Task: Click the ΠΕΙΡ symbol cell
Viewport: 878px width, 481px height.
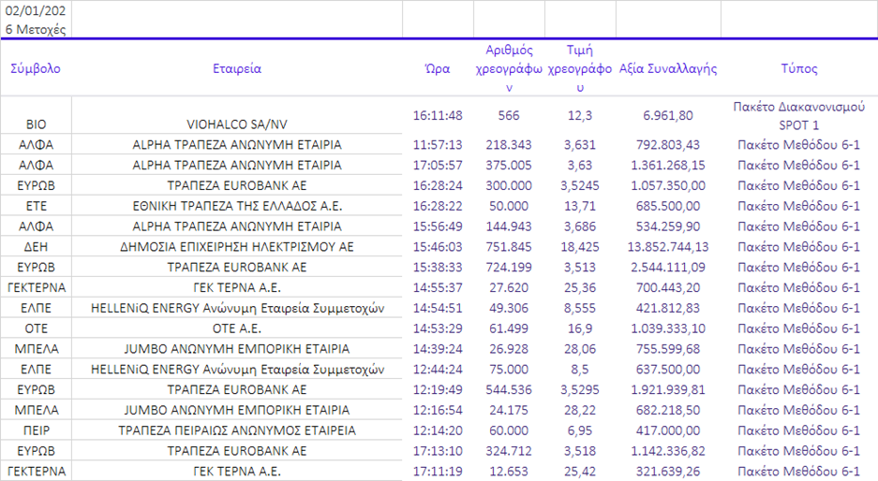Action: tap(36, 431)
